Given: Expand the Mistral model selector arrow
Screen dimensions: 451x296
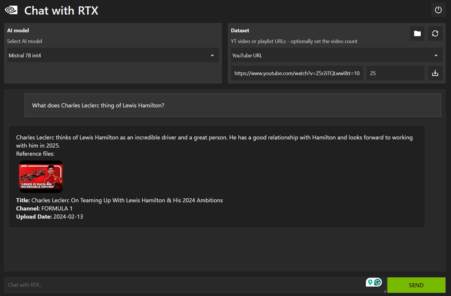Looking at the screenshot, I should (212, 55).
